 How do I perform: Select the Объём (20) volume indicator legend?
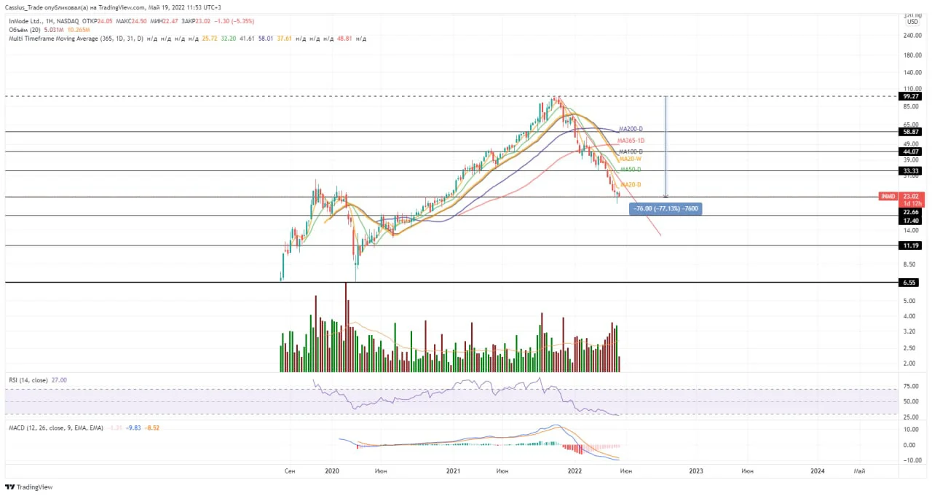click(x=25, y=30)
